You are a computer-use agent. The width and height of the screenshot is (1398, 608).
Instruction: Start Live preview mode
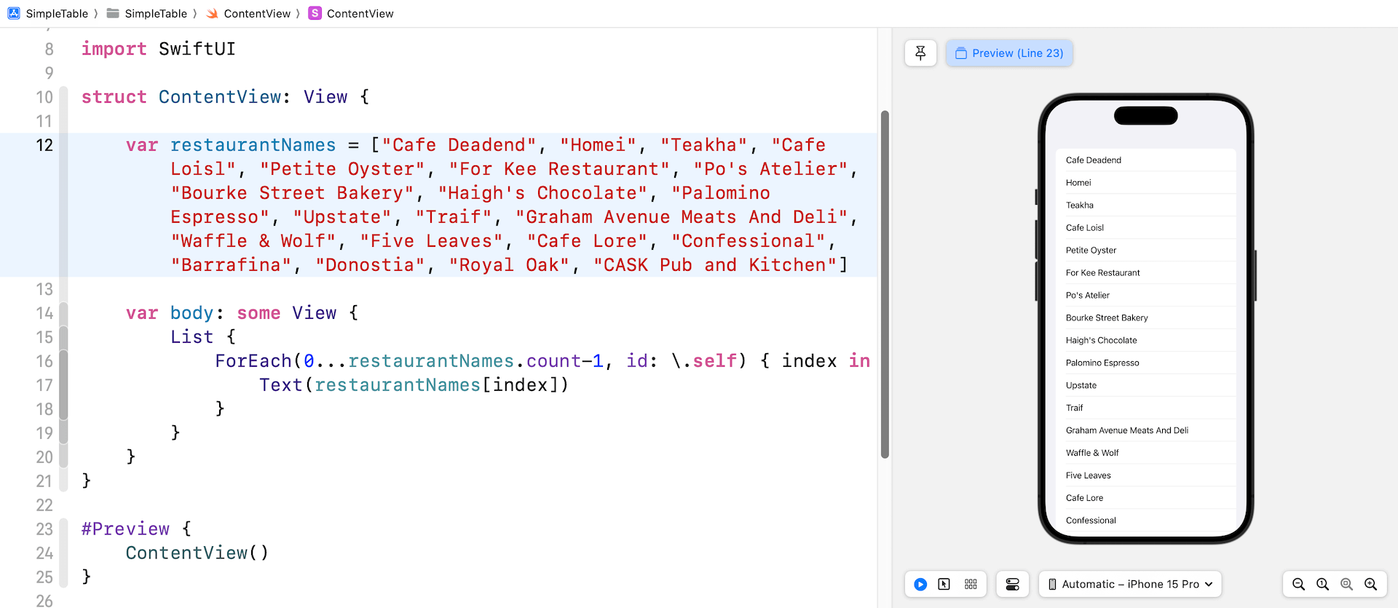(x=920, y=584)
